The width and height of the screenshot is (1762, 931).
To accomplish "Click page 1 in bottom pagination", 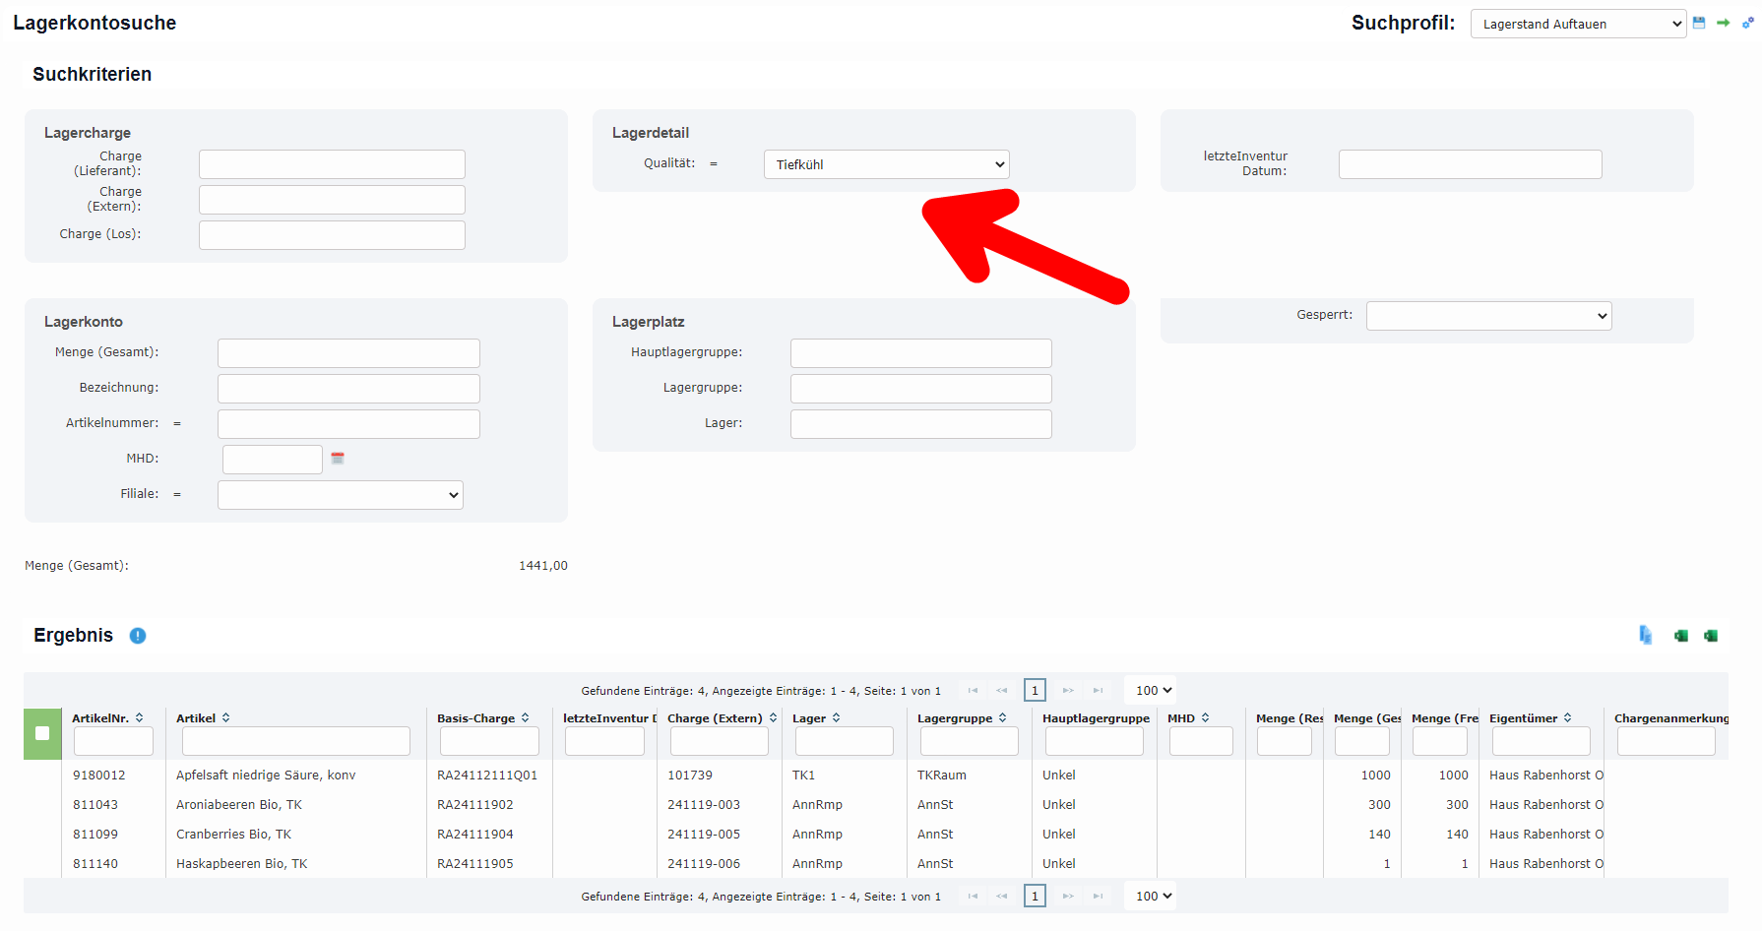I will click(1035, 897).
